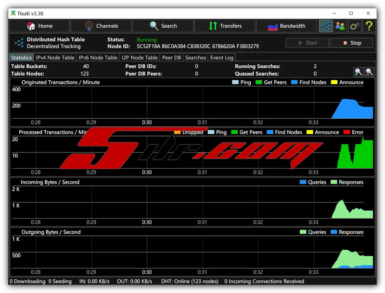
Task: Click DHT: Online (123 nodes) status
Action: click(x=190, y=281)
